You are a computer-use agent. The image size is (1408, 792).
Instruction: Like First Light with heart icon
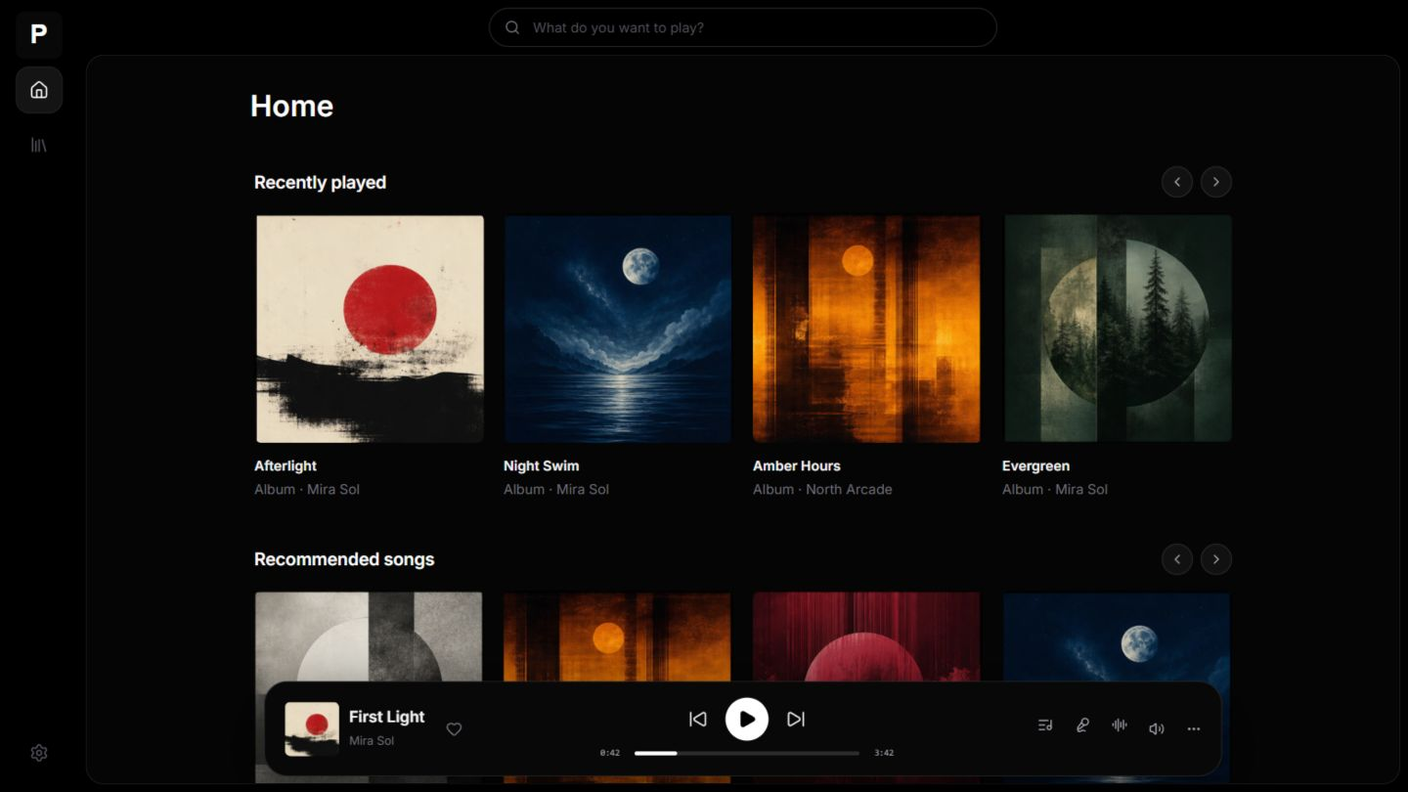454,729
